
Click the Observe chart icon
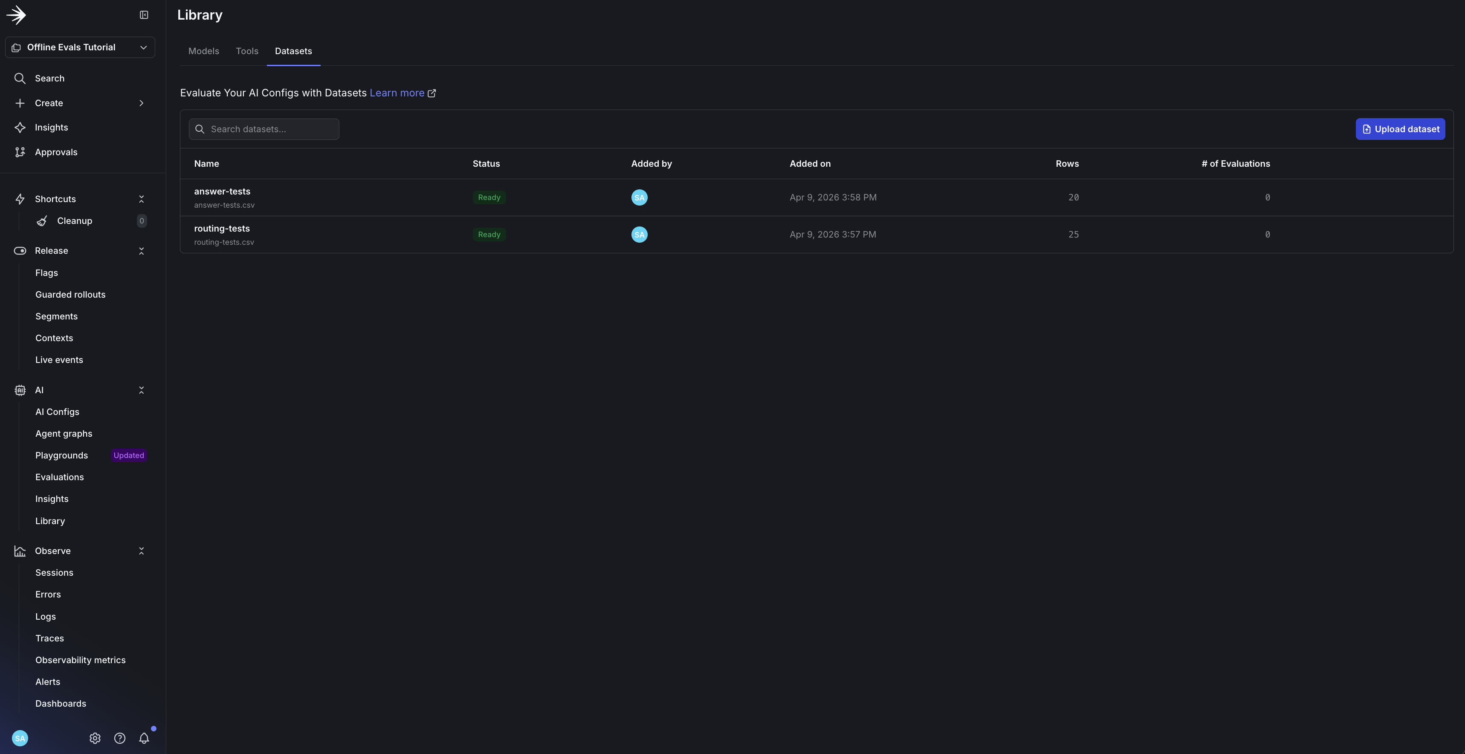point(20,551)
